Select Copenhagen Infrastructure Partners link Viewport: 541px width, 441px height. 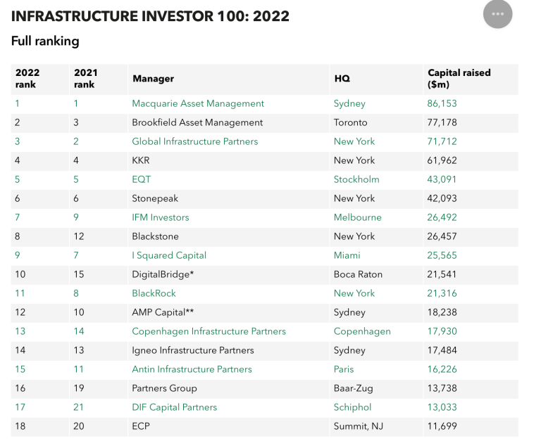209,331
